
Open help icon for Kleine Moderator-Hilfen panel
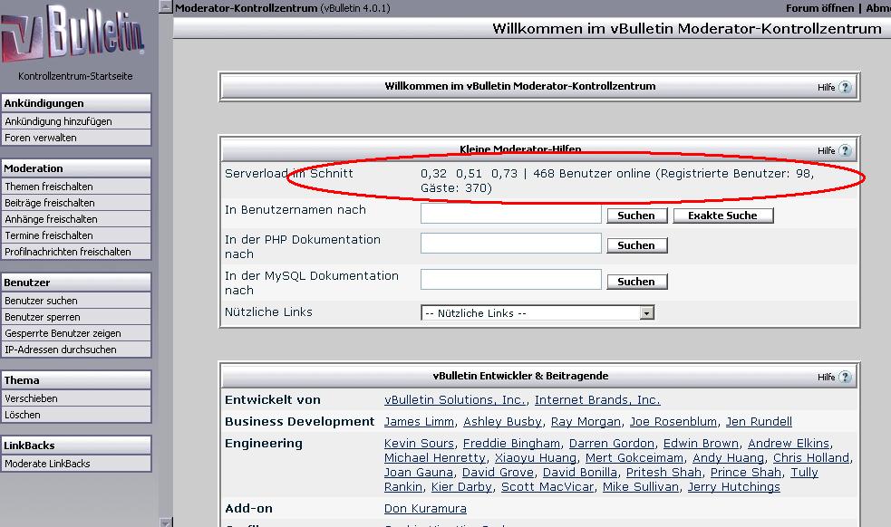pyautogui.click(x=845, y=150)
